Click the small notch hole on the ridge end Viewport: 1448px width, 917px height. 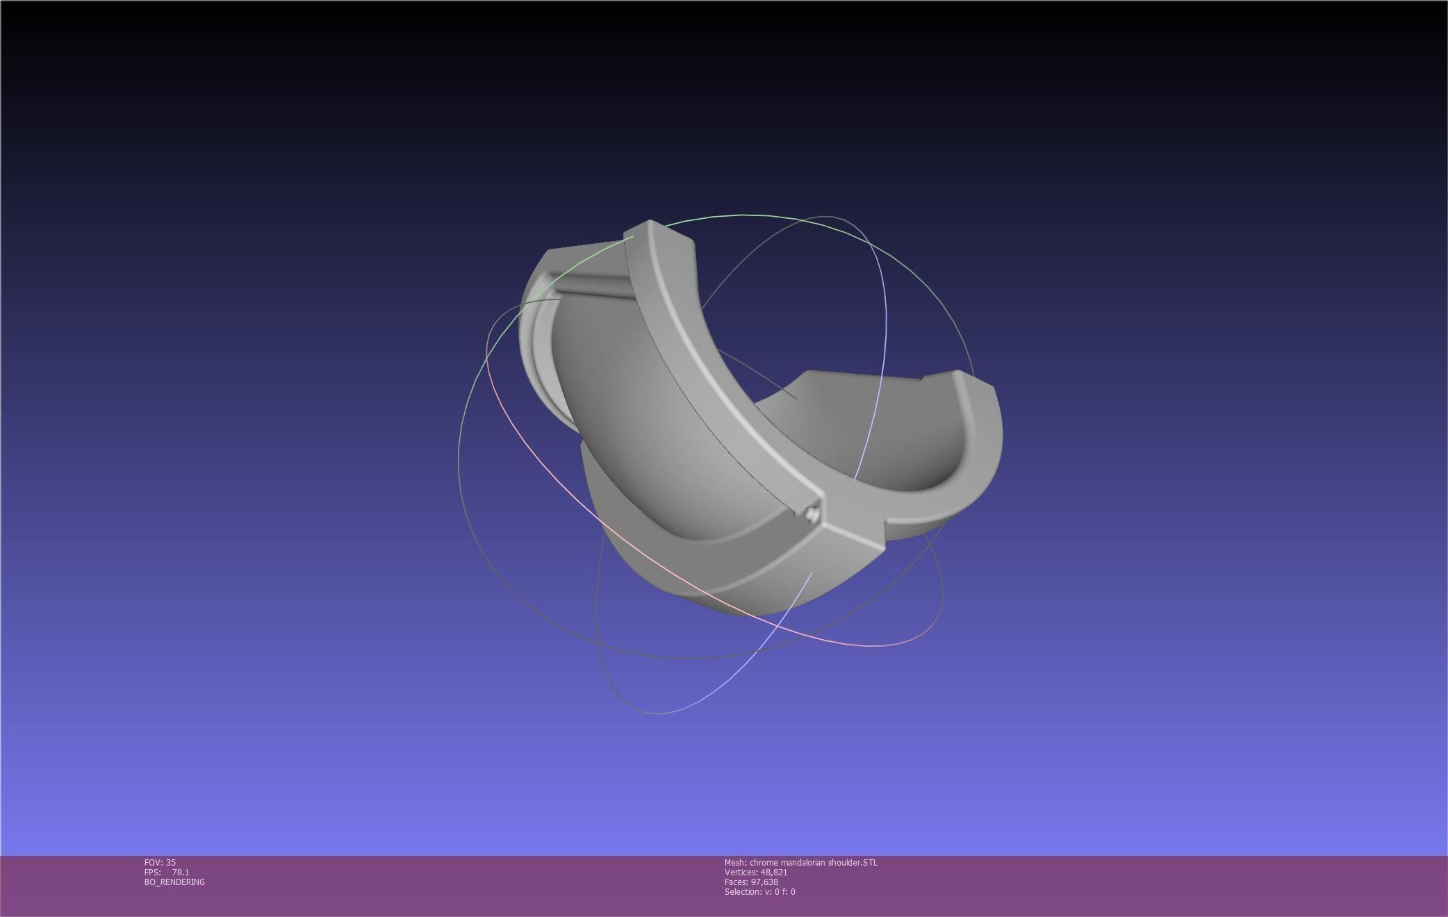tap(810, 515)
